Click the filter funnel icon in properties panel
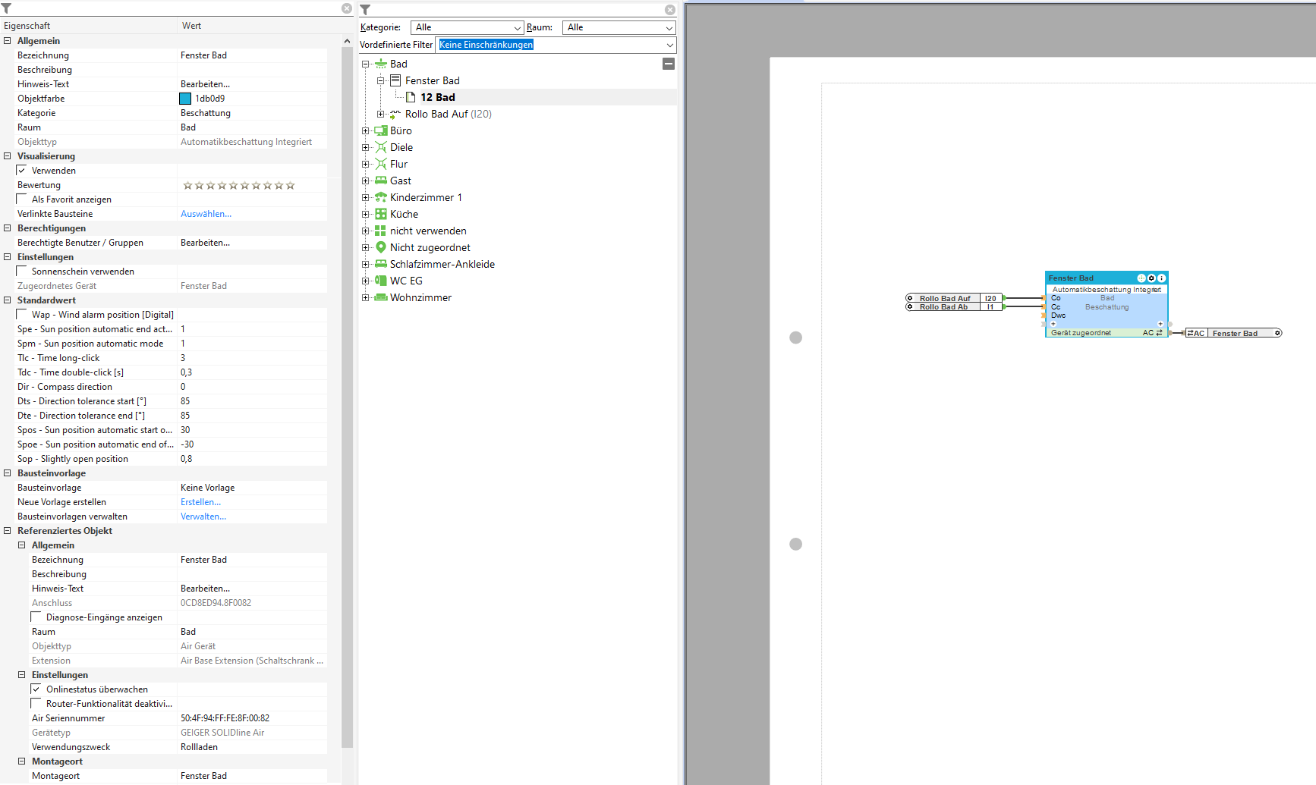 (x=6, y=8)
